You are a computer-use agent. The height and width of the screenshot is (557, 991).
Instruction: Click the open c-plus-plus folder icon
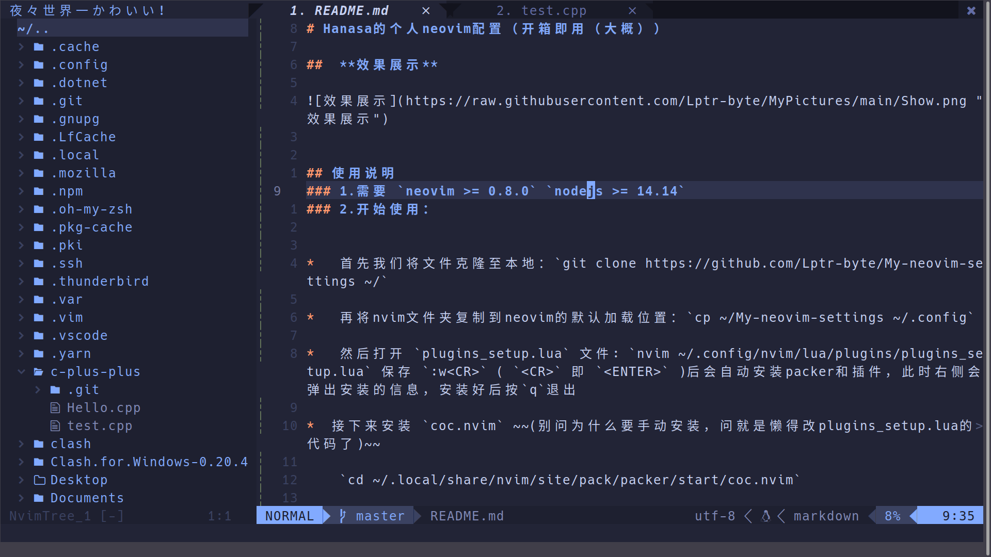click(39, 372)
